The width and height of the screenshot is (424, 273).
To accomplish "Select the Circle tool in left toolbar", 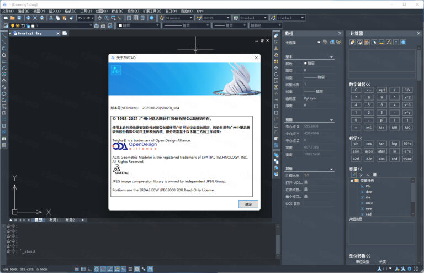I will point(4,74).
